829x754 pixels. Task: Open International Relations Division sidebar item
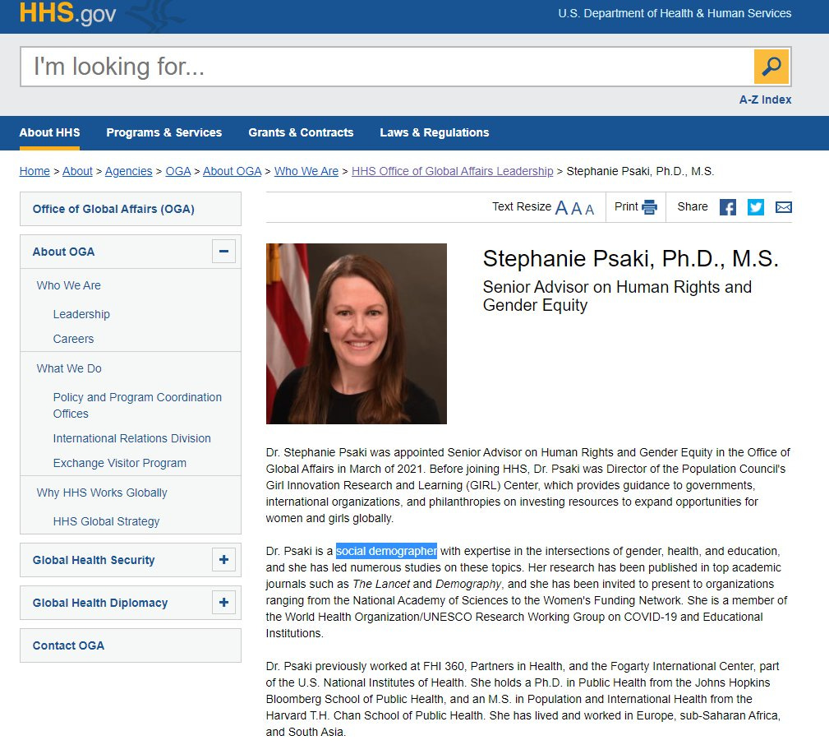coord(131,438)
